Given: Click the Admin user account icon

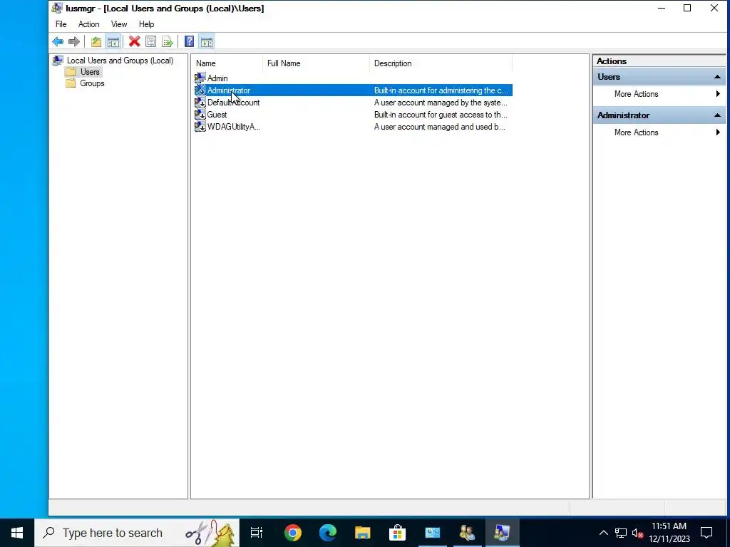Looking at the screenshot, I should tap(200, 78).
